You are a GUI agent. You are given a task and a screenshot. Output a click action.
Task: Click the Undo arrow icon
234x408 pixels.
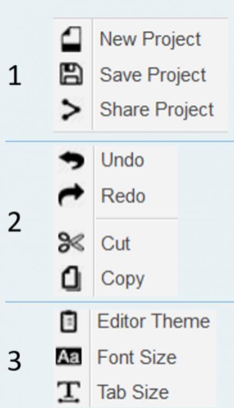point(72,160)
